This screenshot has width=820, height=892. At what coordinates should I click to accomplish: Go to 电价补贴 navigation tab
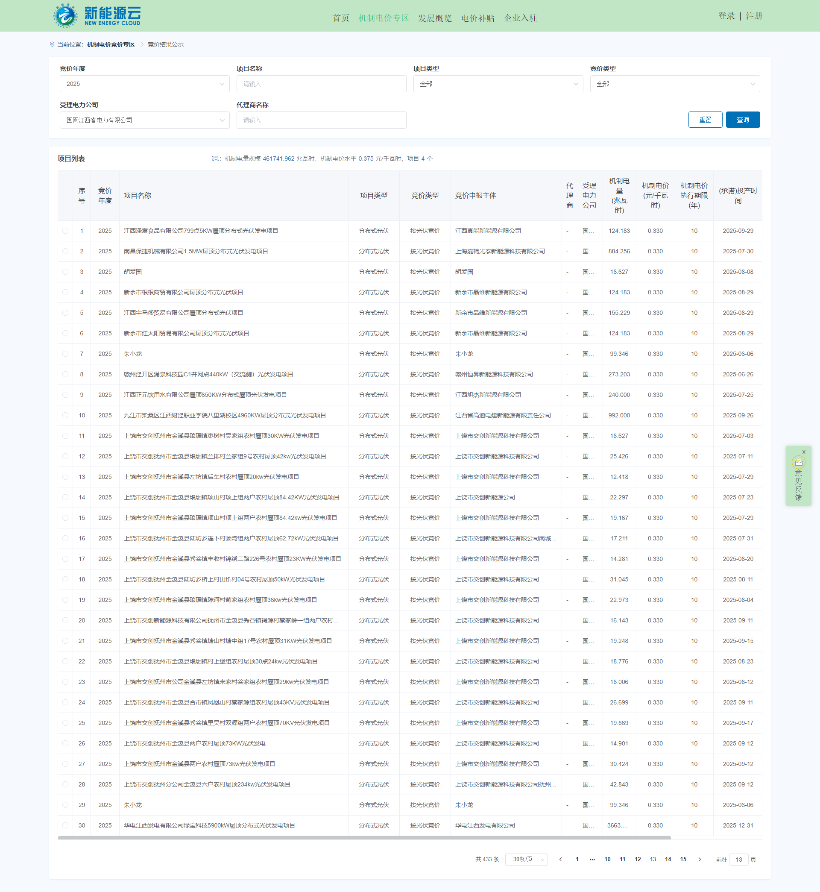[x=477, y=18]
